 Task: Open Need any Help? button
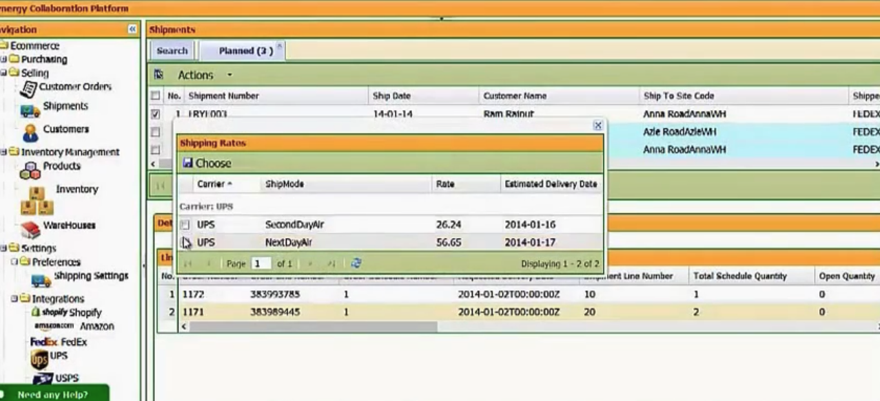click(54, 394)
